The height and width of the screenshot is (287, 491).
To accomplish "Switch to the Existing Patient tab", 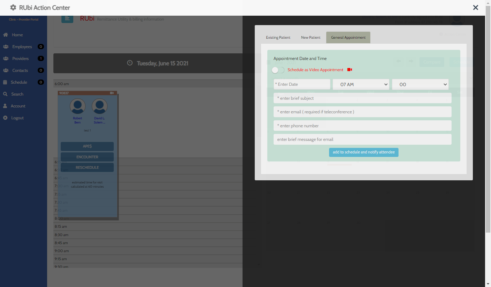I will point(278,38).
